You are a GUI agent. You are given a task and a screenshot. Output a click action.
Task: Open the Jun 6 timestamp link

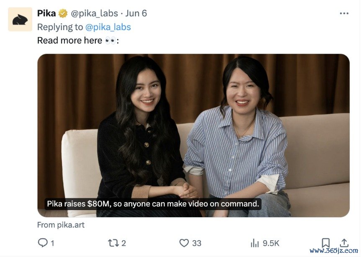[x=136, y=13]
